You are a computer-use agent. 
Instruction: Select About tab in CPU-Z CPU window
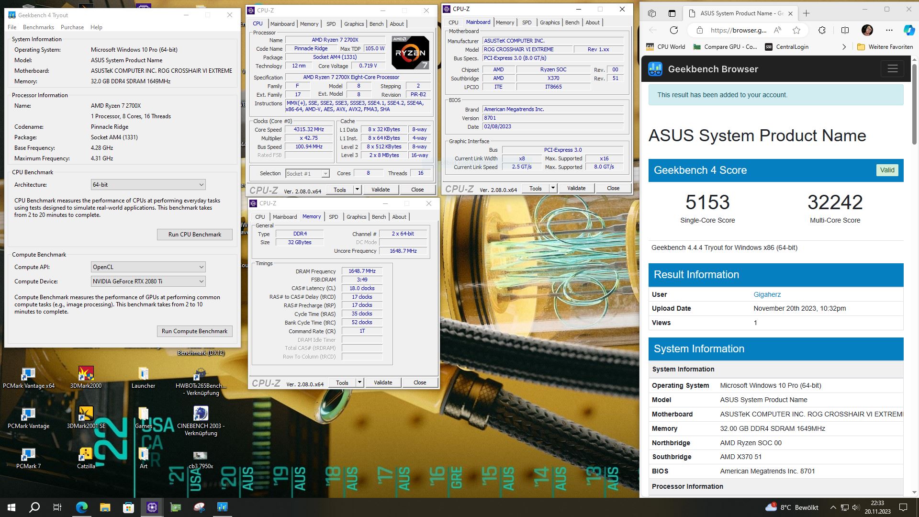(396, 24)
